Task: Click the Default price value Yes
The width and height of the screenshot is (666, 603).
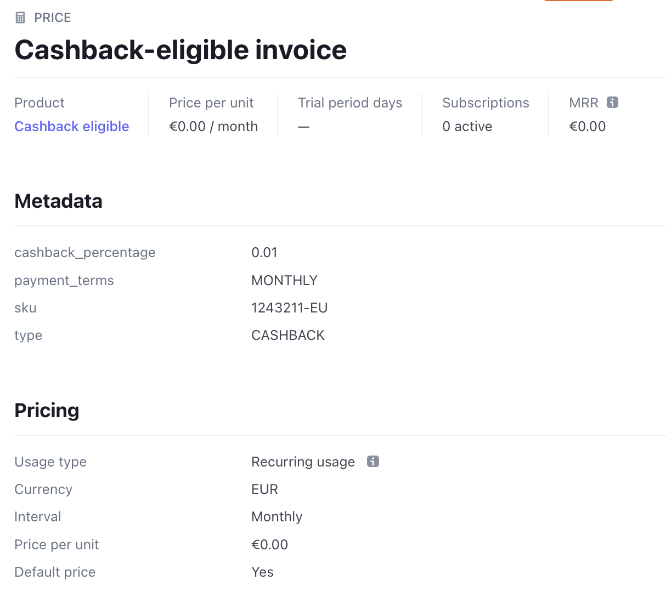Action: (262, 572)
